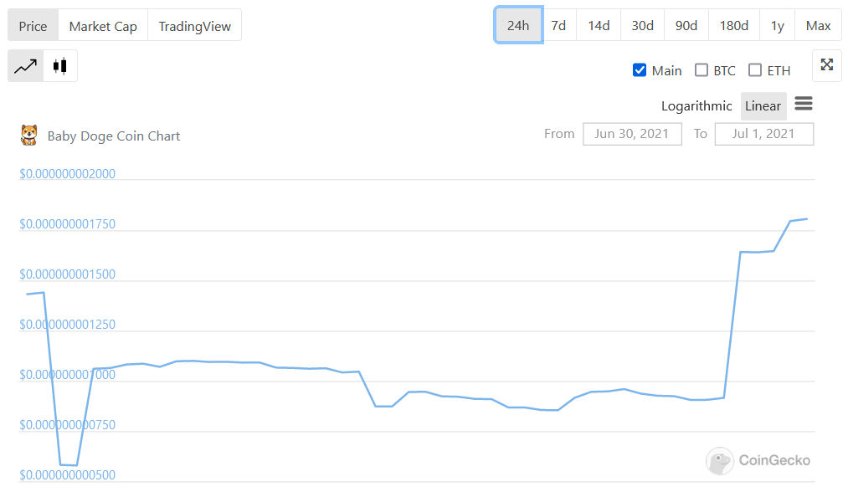Select the 1y time range
Screen dimensions: 848x497
[x=777, y=25]
